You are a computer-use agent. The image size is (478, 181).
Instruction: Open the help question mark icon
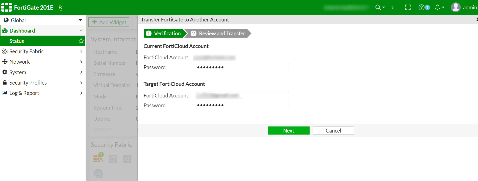tap(421, 8)
